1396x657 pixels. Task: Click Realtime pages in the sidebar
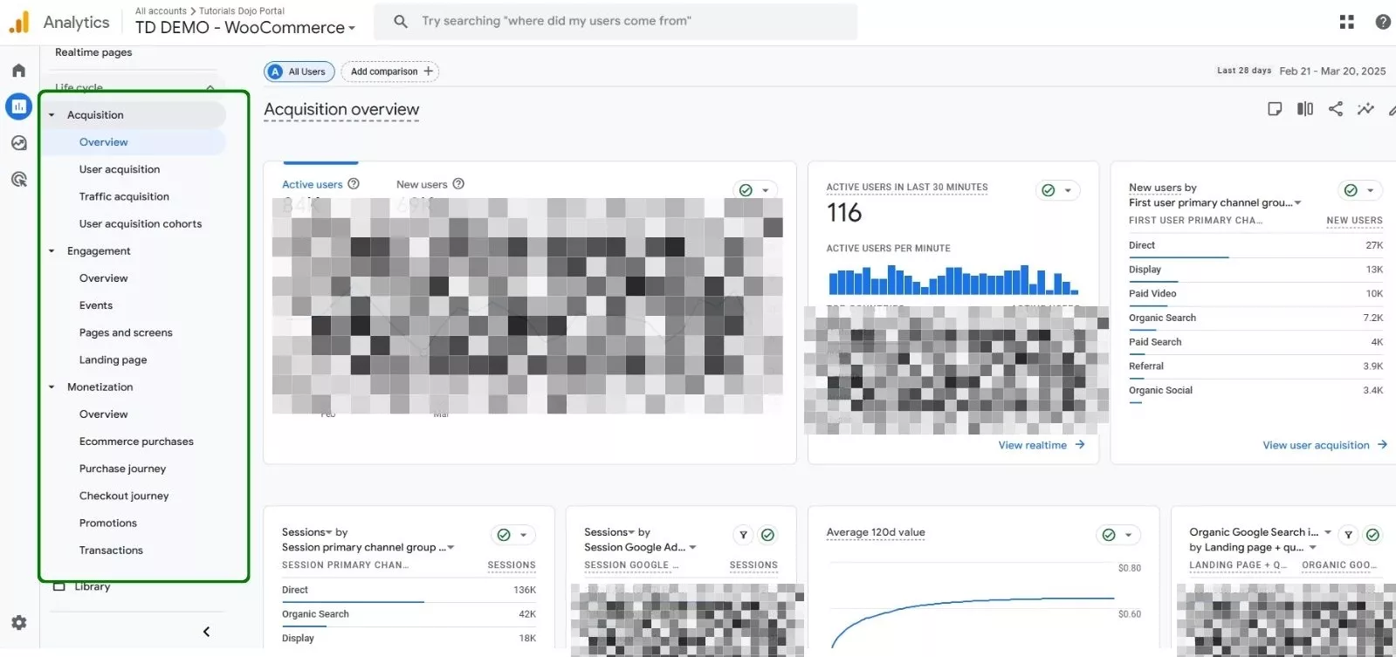coord(93,52)
